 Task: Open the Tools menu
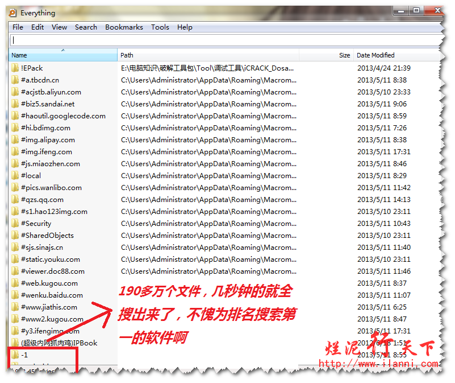tap(160, 27)
